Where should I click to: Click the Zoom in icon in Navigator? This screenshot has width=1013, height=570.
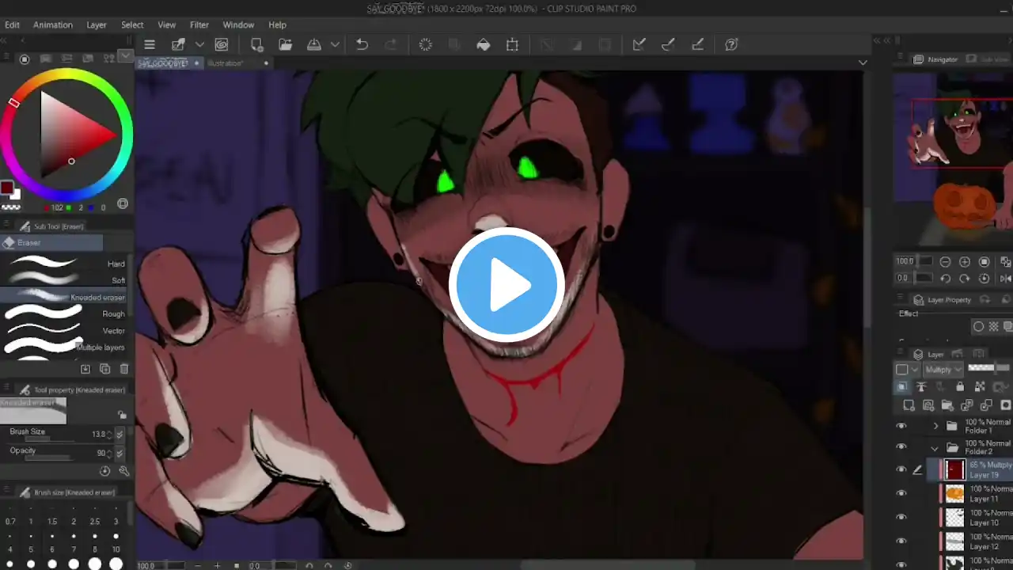coord(965,262)
